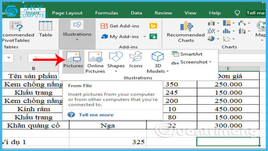
Task: Switch to the Page Layout tab
Action: [67, 13]
